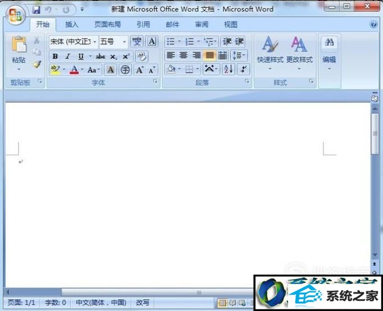Switch to the Insert tab

[71, 25]
